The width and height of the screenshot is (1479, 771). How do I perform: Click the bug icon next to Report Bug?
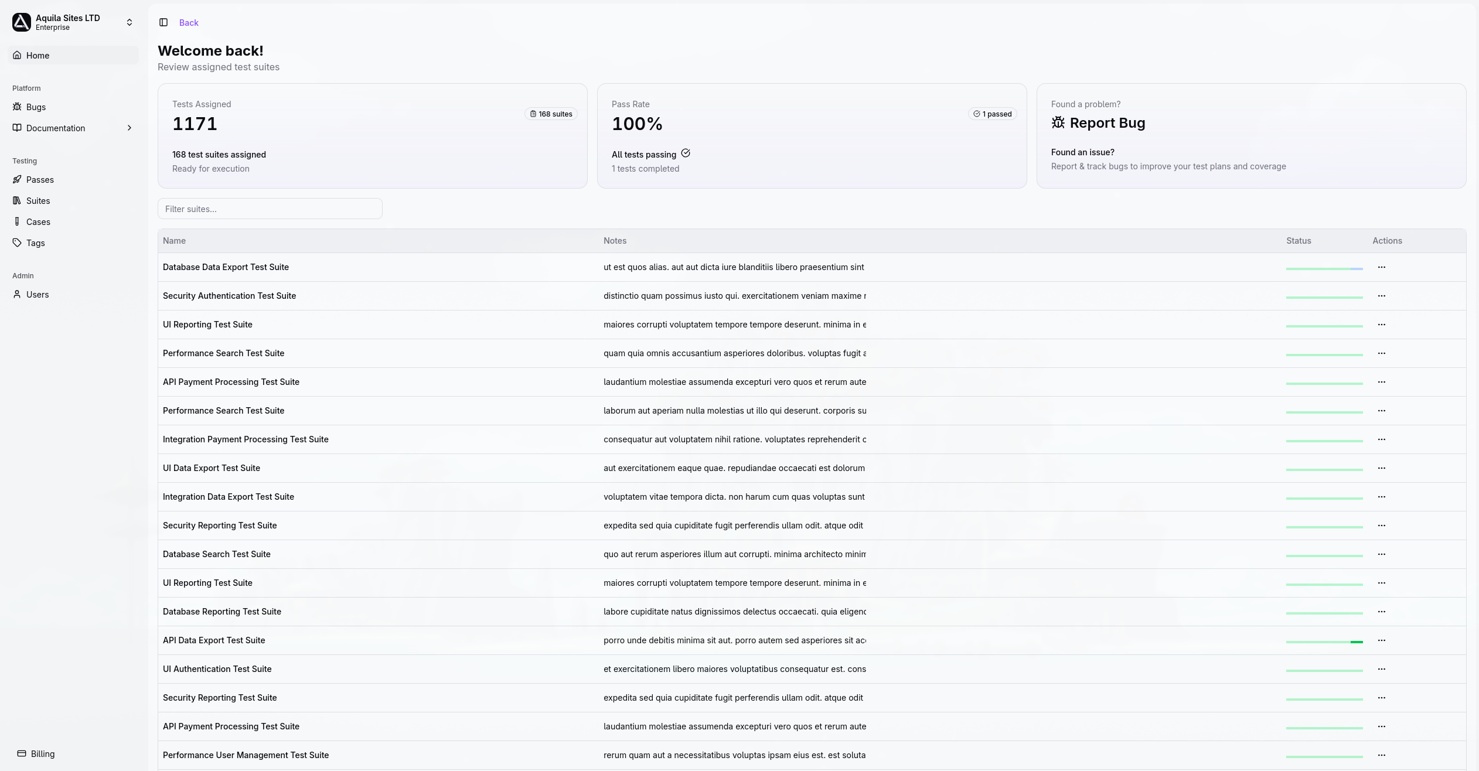pos(1058,122)
